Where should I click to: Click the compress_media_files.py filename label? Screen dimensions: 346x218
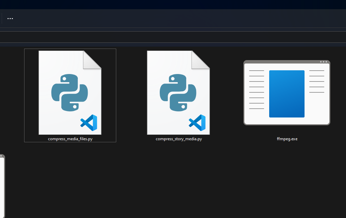pyautogui.click(x=70, y=139)
